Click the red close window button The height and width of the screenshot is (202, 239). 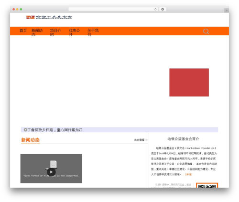[x=14, y=9]
